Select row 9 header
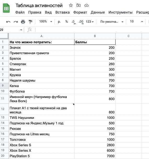 point(4,86)
